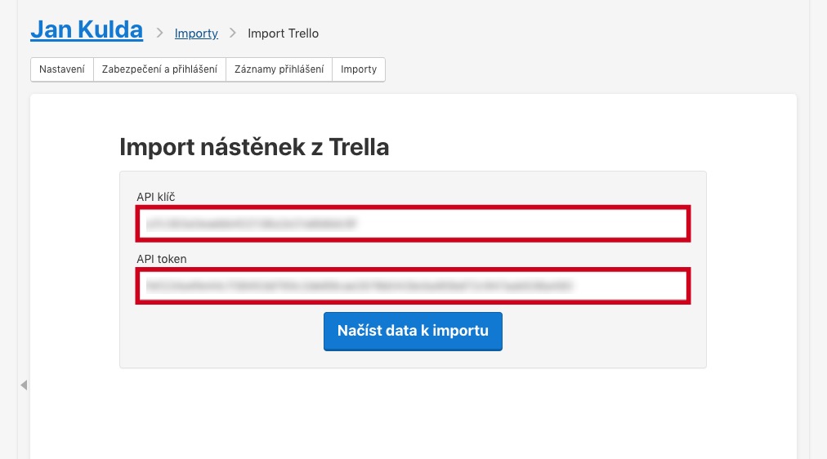Focus the API klíč input field
Screen dimensions: 827x459
click(x=413, y=224)
